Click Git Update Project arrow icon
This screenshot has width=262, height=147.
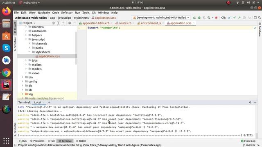coord(229,18)
